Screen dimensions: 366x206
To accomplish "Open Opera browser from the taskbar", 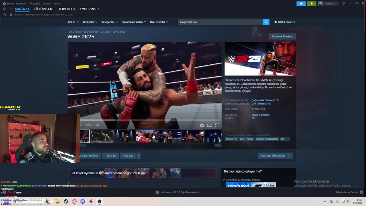I will (x=74, y=201).
